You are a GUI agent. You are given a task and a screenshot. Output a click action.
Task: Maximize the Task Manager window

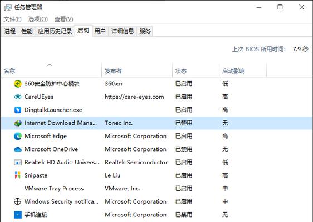[280, 7]
